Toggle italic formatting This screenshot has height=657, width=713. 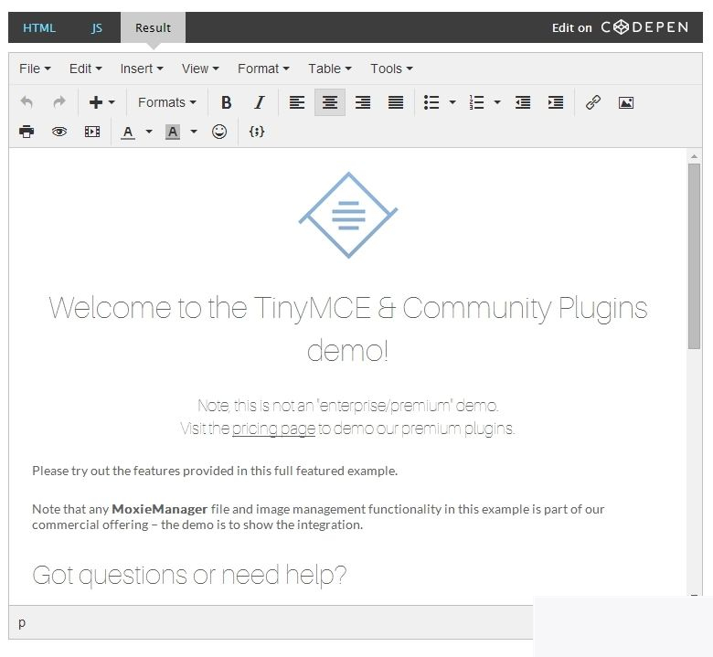point(260,102)
